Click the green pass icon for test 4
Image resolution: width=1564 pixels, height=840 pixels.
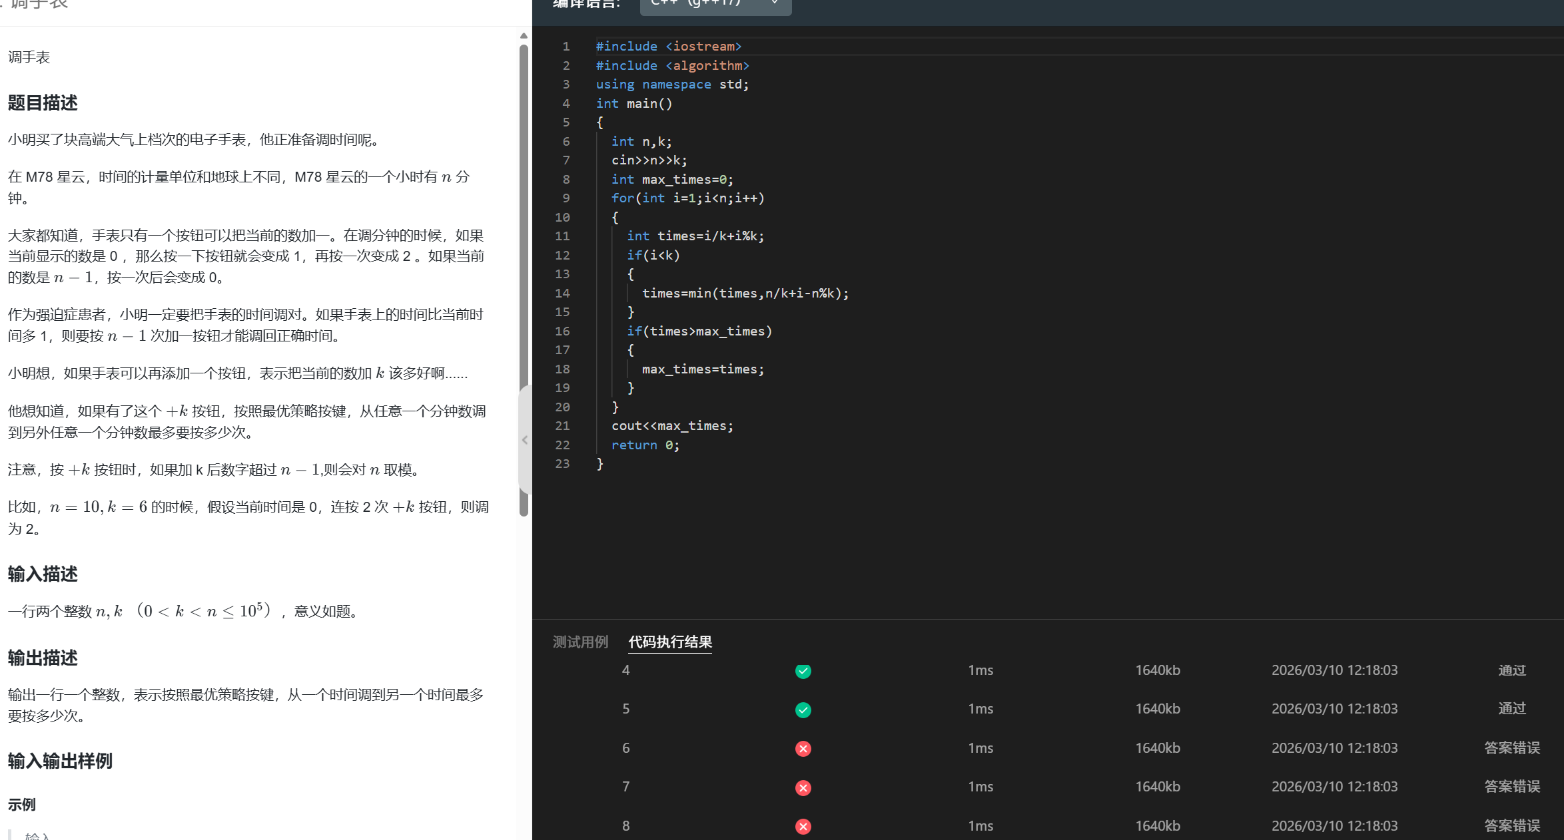pyautogui.click(x=803, y=671)
